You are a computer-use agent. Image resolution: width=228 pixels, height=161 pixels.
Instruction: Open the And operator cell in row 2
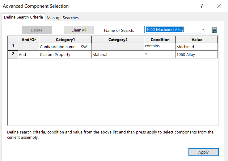[x=28, y=54]
